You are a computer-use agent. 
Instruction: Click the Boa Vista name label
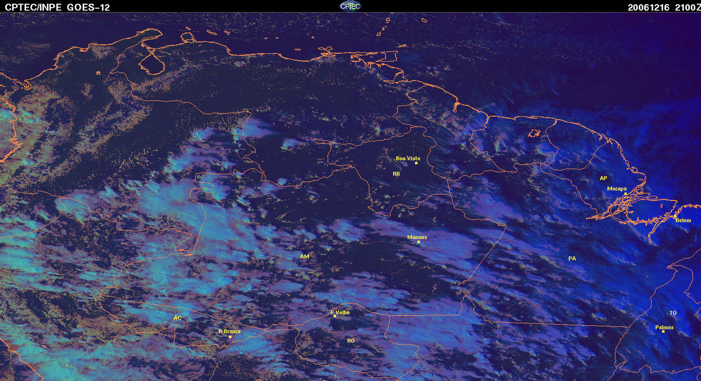coord(408,158)
